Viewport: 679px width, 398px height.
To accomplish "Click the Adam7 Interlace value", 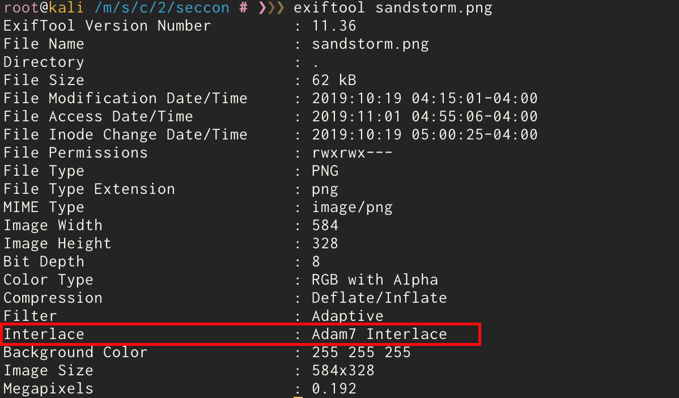I will point(379,334).
